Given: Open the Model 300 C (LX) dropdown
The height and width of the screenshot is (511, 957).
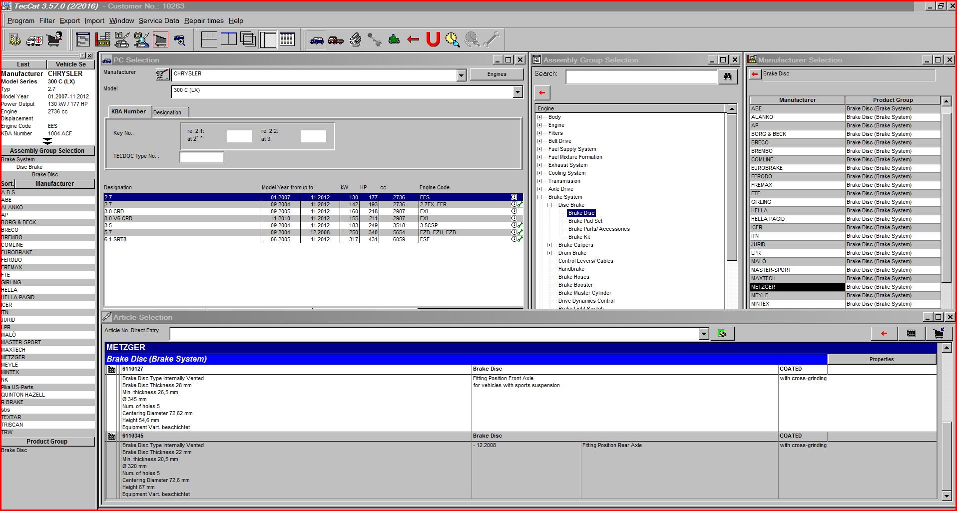Looking at the screenshot, I should pos(517,92).
